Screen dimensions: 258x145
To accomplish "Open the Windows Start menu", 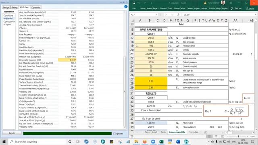I will pos(4,141).
